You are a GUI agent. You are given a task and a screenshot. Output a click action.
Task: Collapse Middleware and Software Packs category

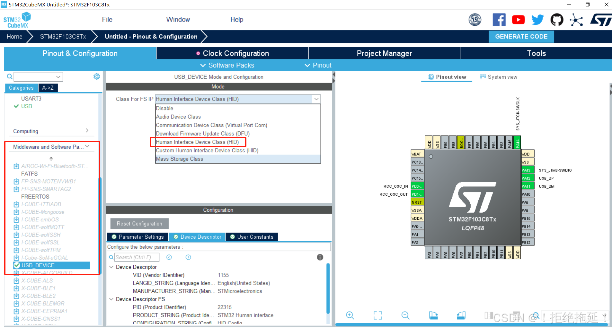point(87,146)
